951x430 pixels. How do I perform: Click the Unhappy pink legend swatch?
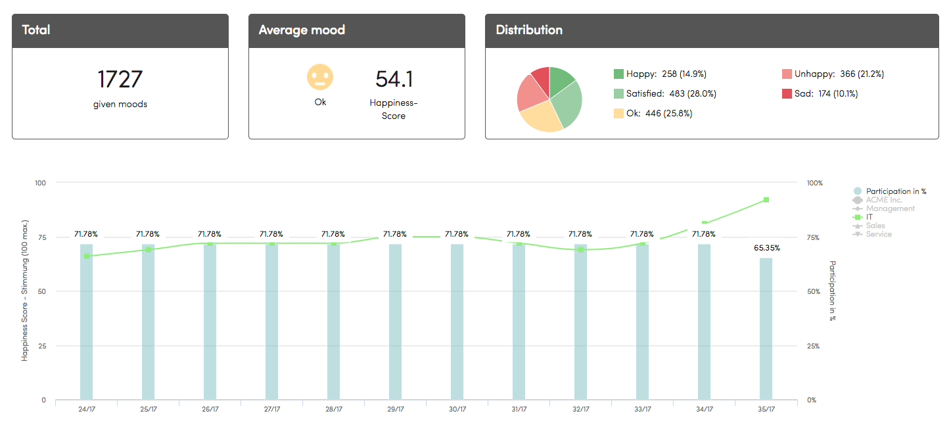(x=787, y=74)
